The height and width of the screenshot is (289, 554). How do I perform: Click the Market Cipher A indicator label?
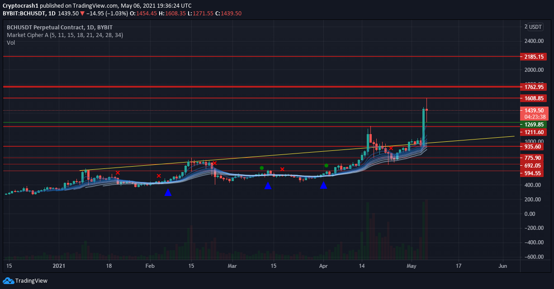tap(65, 35)
